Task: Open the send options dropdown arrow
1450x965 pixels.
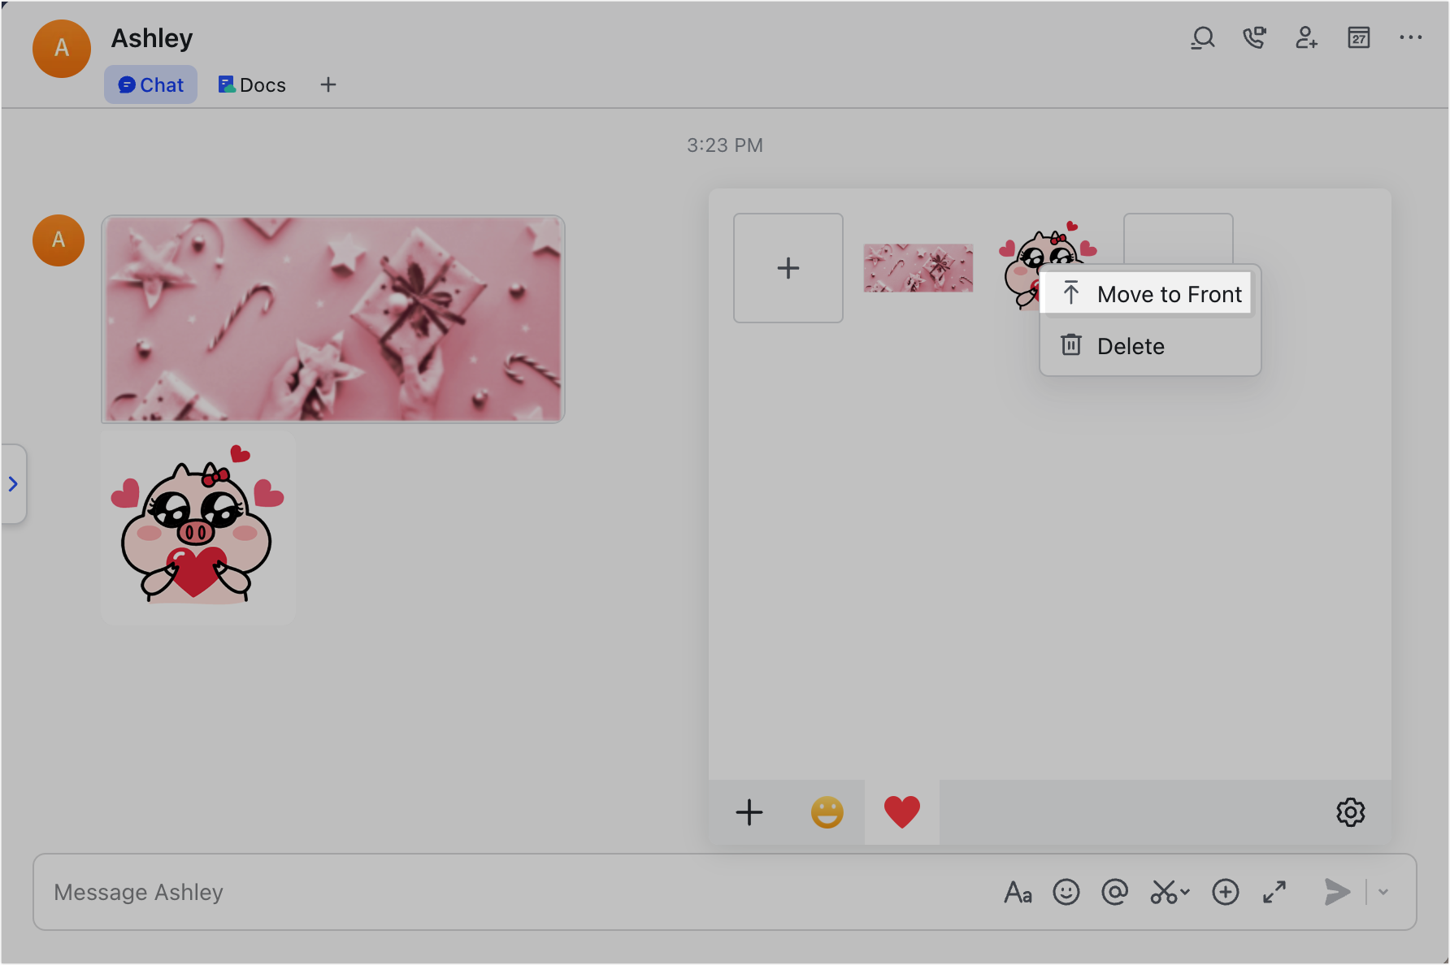Action: pos(1383,892)
